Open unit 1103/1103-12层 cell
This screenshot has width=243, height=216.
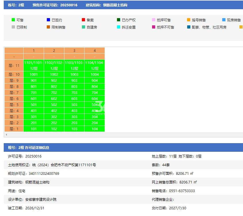click(74, 65)
